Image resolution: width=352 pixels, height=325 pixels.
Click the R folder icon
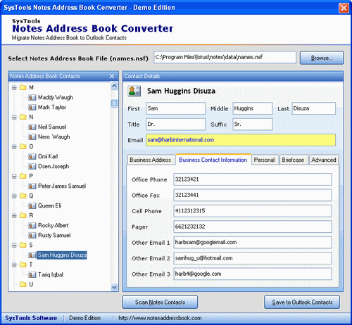(x=23, y=215)
